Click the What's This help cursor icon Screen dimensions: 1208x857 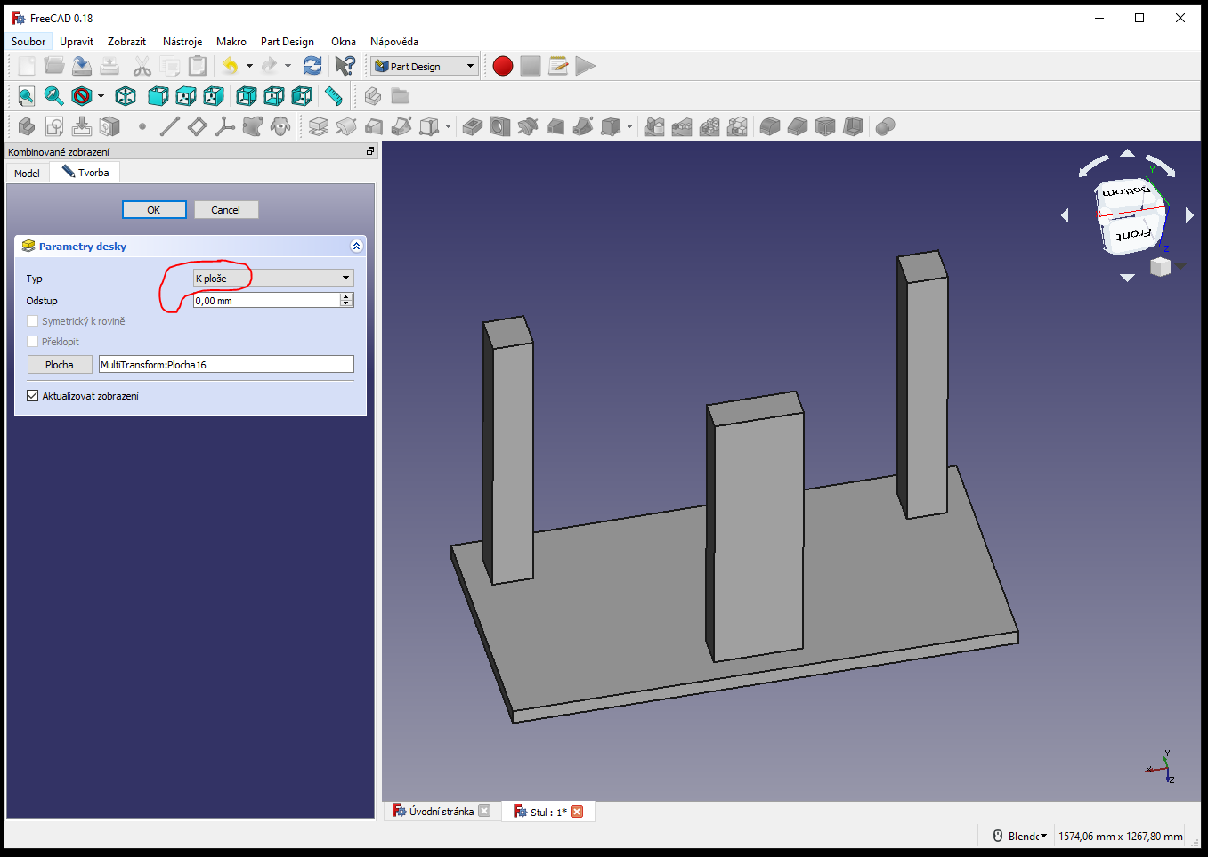[345, 66]
